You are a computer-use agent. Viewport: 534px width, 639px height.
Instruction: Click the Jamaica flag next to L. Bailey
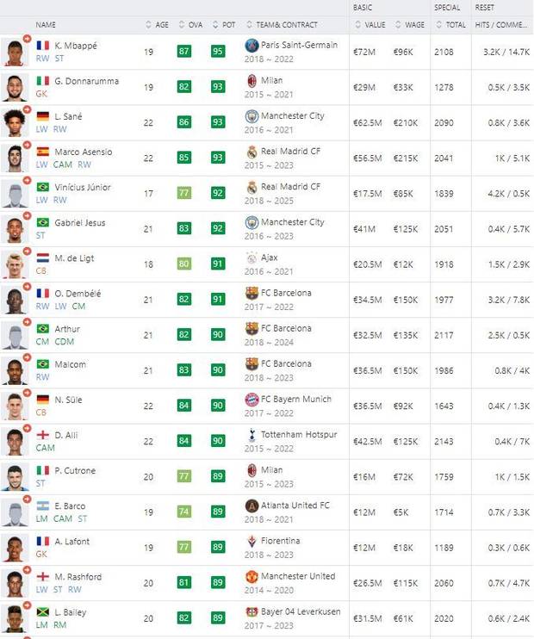click(43, 612)
